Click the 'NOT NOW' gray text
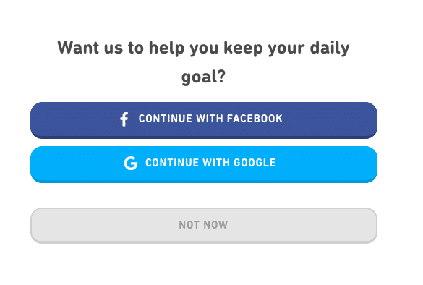This screenshot has height=285, width=423. click(203, 225)
